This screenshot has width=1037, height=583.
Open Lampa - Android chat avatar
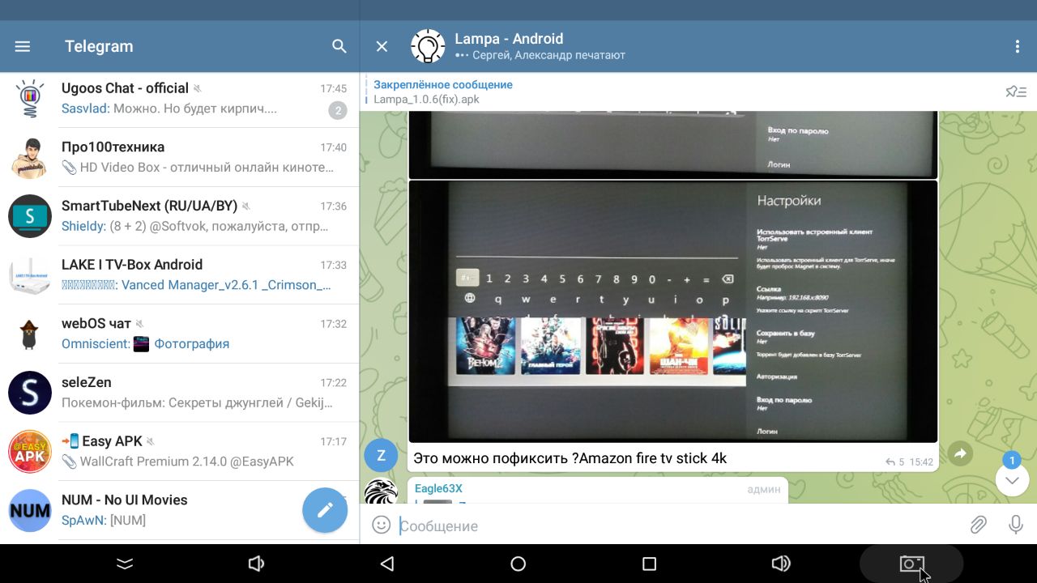(428, 46)
